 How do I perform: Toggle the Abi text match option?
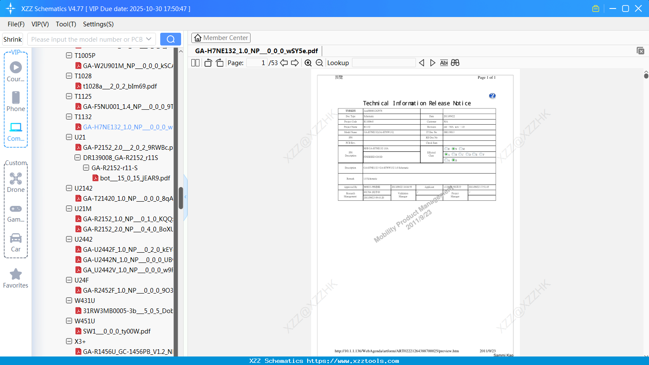pos(444,63)
